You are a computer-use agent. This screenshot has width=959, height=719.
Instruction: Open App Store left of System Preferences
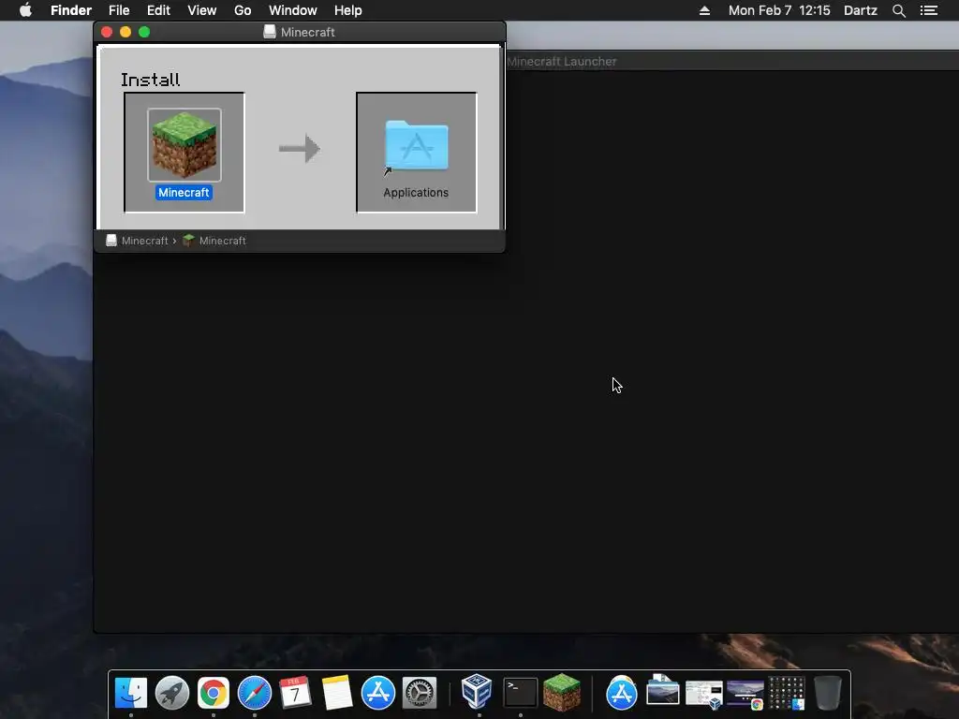[378, 693]
